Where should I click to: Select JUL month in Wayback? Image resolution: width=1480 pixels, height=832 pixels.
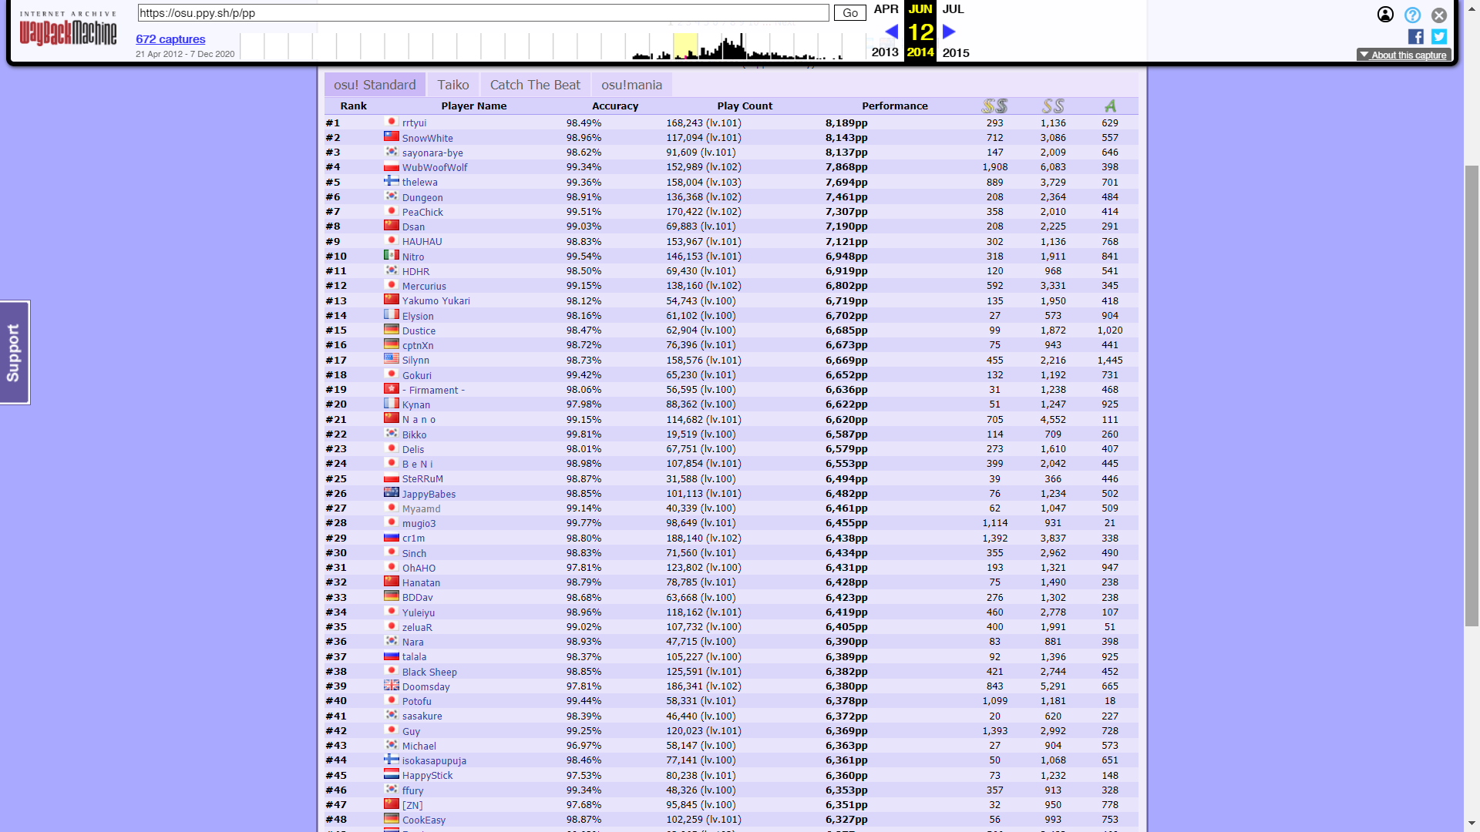coord(953,9)
